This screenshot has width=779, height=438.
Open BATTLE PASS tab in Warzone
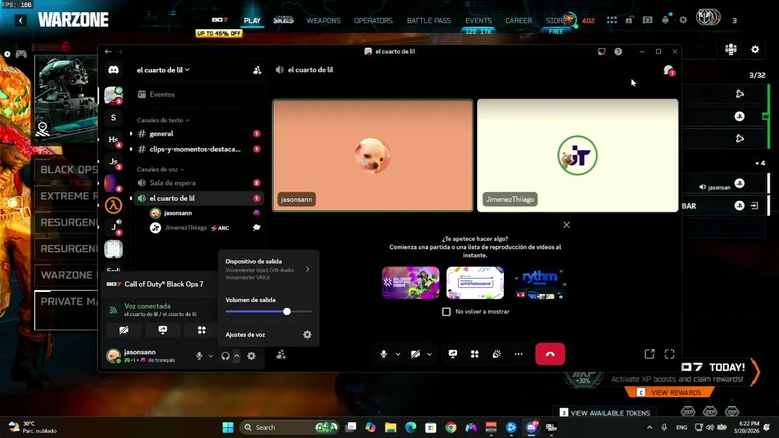429,21
